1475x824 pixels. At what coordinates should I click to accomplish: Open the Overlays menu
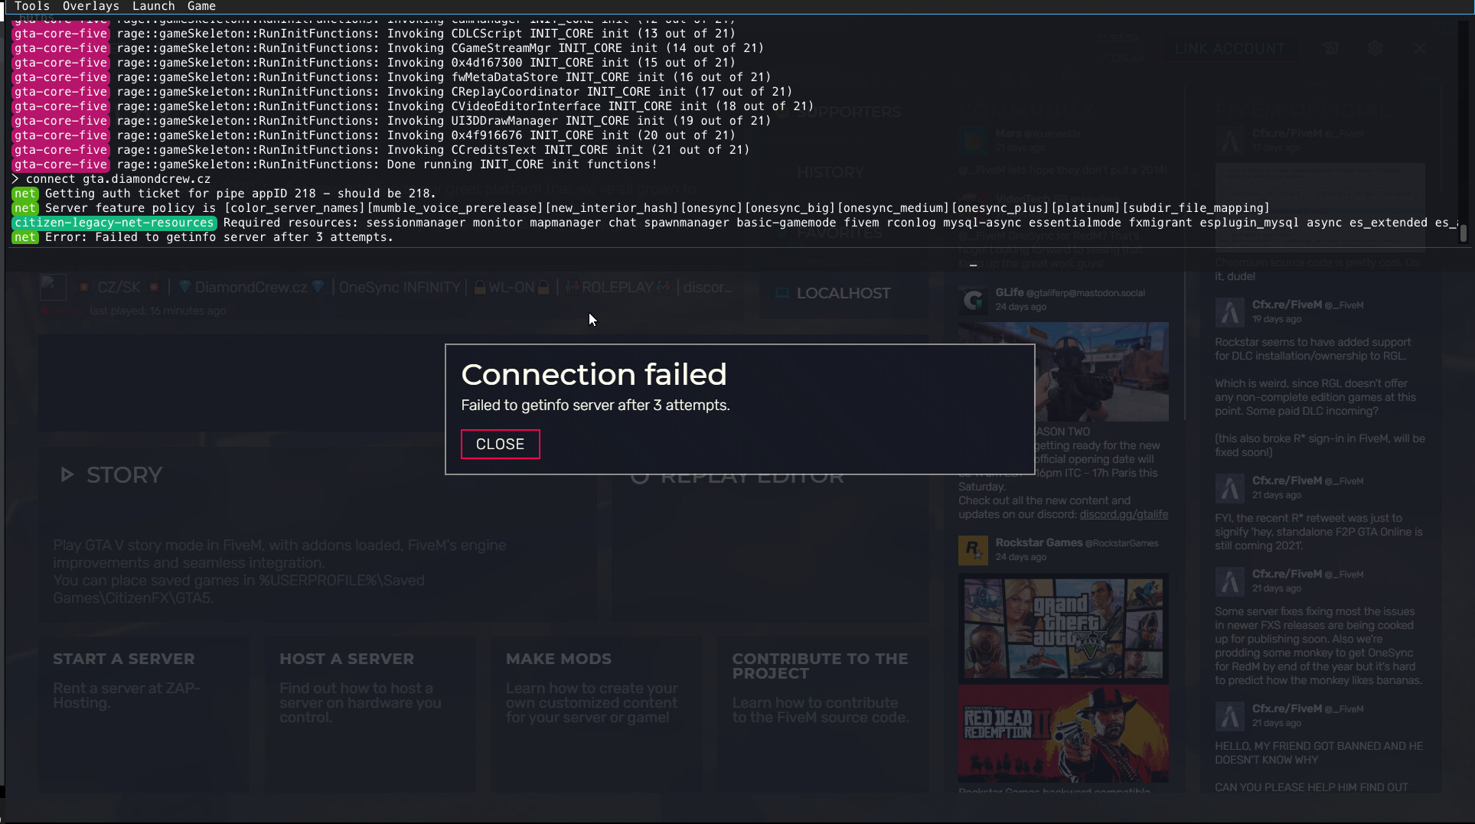pyautogui.click(x=91, y=6)
